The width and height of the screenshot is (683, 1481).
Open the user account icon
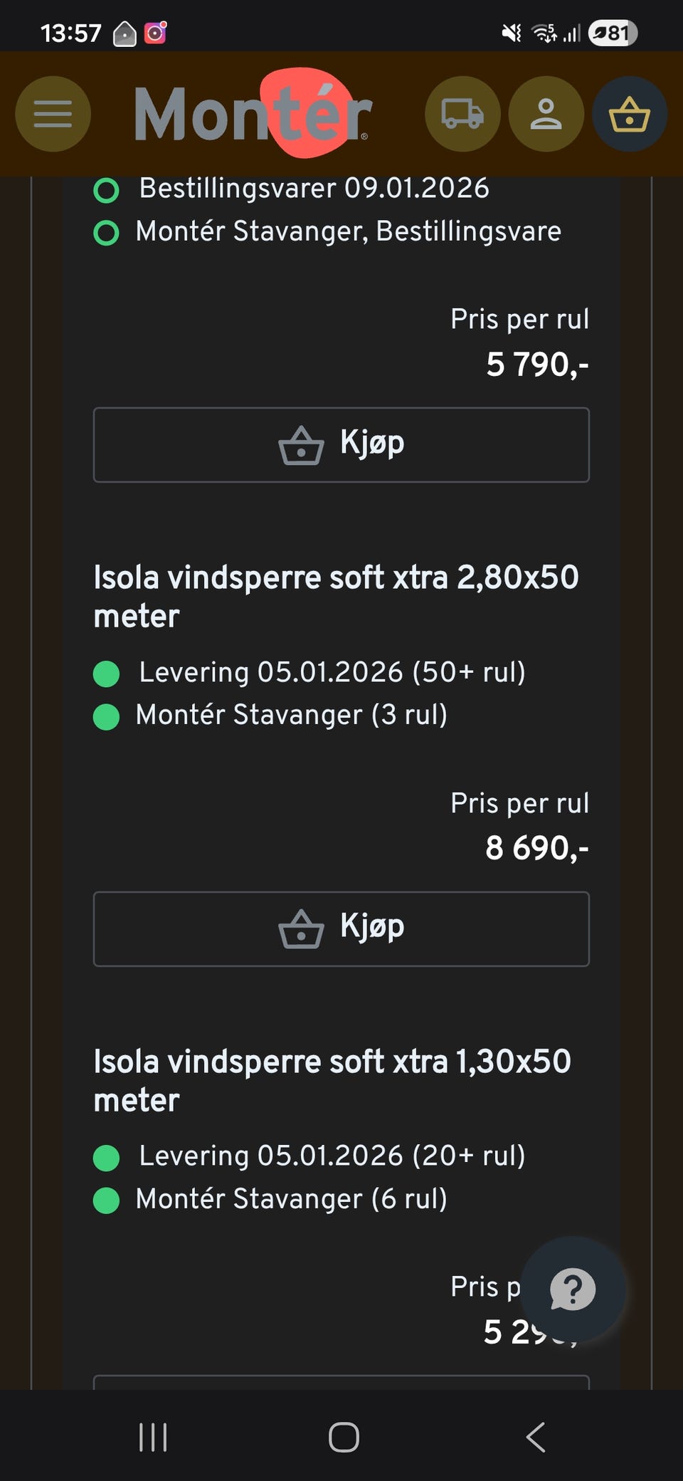[546, 114]
